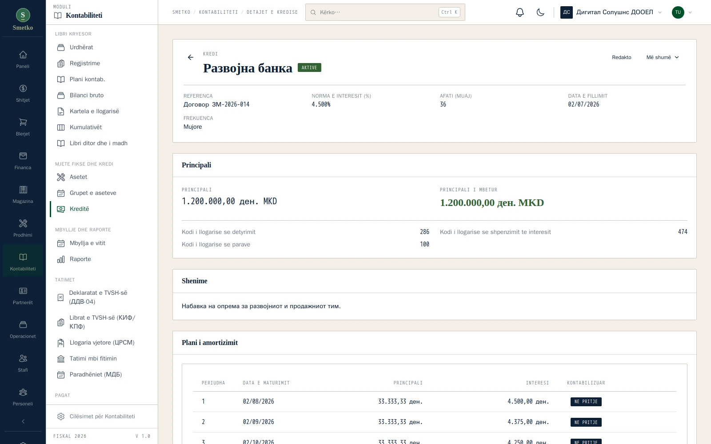Open Grupet e aseteve
Screen dimensions: 711x444
click(102, 193)
